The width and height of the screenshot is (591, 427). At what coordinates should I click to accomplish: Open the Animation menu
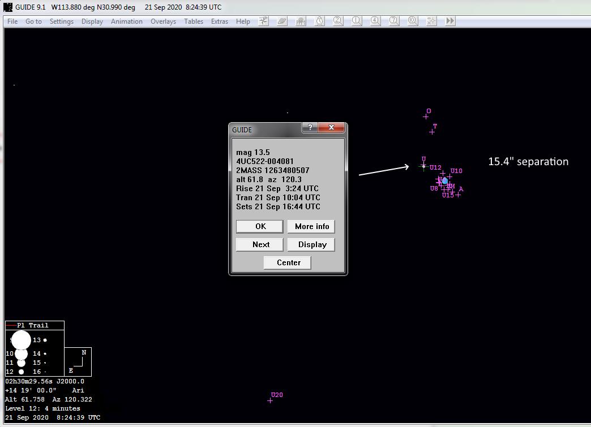pos(126,21)
